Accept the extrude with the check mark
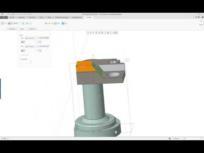Viewport: 204px width, 153px height. (63, 23)
